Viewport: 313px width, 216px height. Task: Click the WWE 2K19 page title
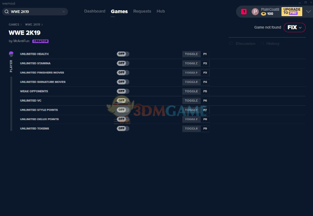[x=25, y=33]
